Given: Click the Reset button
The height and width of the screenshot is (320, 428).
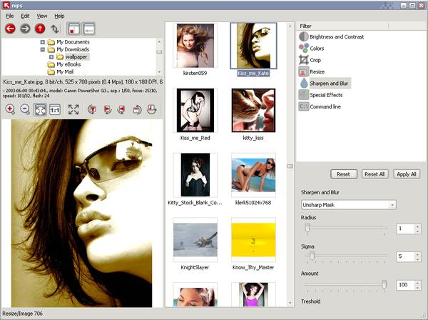Looking at the screenshot, I should pyautogui.click(x=344, y=174).
